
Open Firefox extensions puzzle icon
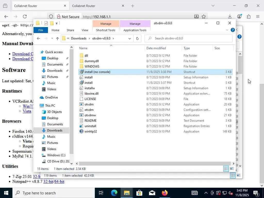pos(249,16)
